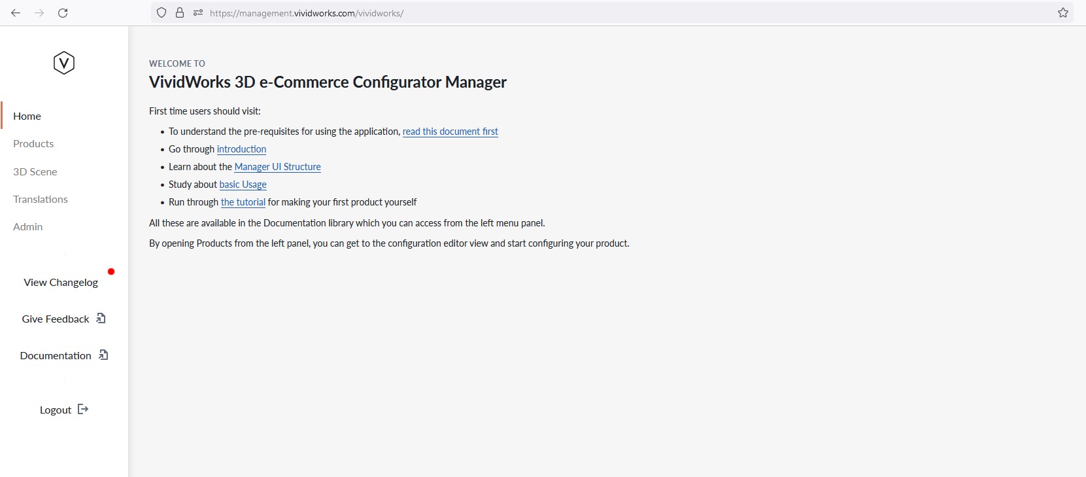Click the 'WELCOME TO' label
1086x477 pixels.
(177, 63)
